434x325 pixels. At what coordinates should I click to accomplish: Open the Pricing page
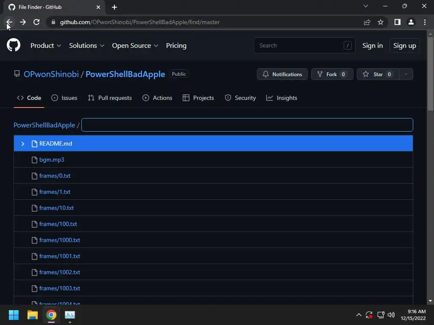pos(176,46)
